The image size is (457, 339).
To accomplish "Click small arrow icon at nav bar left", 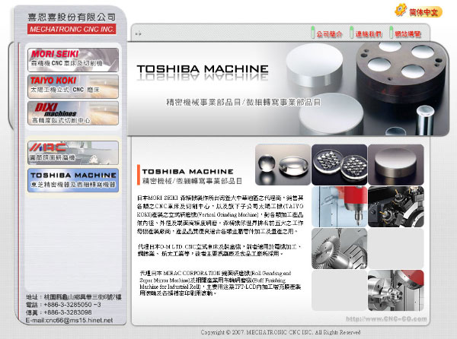I will [x=138, y=34].
